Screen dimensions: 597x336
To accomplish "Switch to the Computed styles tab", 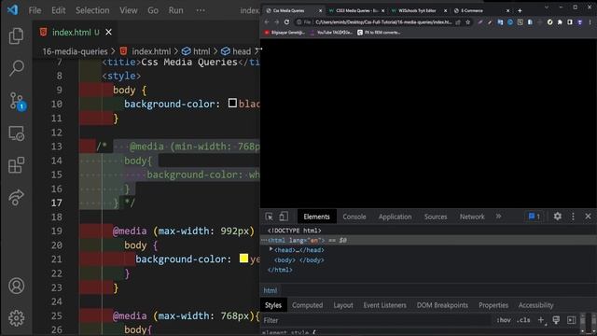I will coord(307,305).
